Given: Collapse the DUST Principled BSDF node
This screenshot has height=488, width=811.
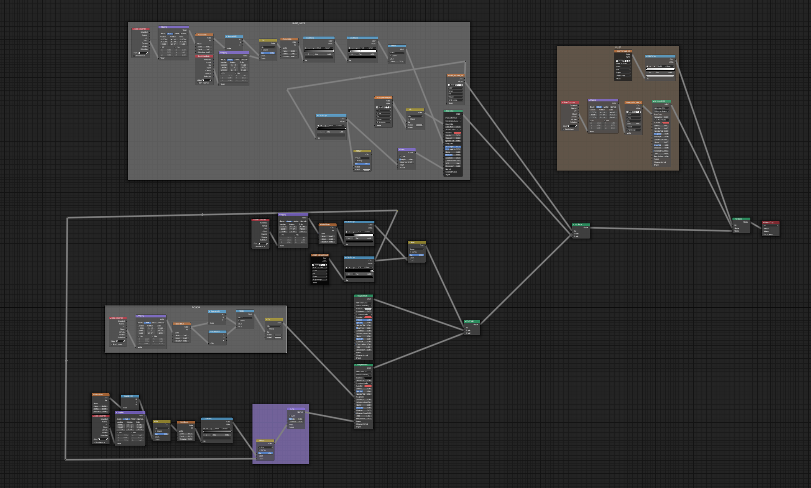Looking at the screenshot, I should (x=653, y=101).
